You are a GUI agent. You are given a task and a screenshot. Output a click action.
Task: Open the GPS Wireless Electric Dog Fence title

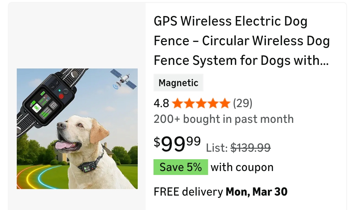tap(242, 41)
